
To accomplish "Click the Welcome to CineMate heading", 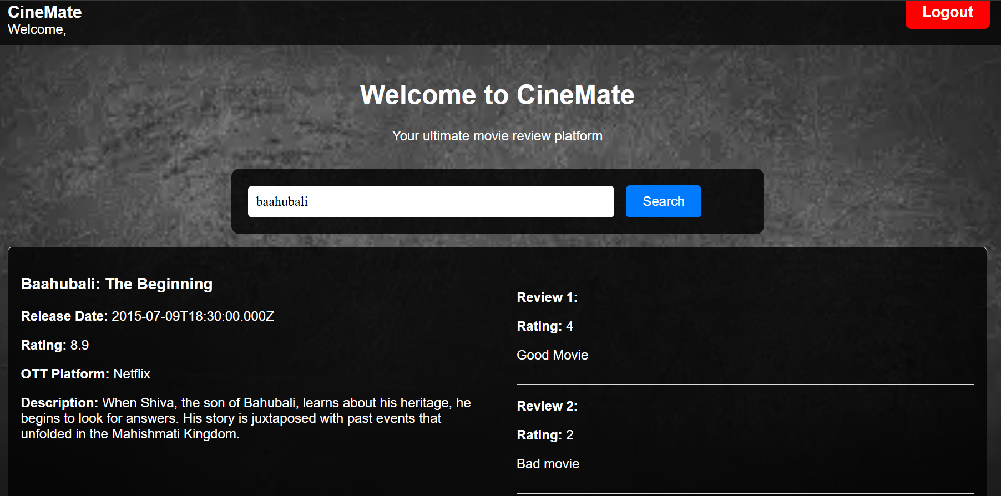I will (x=497, y=95).
